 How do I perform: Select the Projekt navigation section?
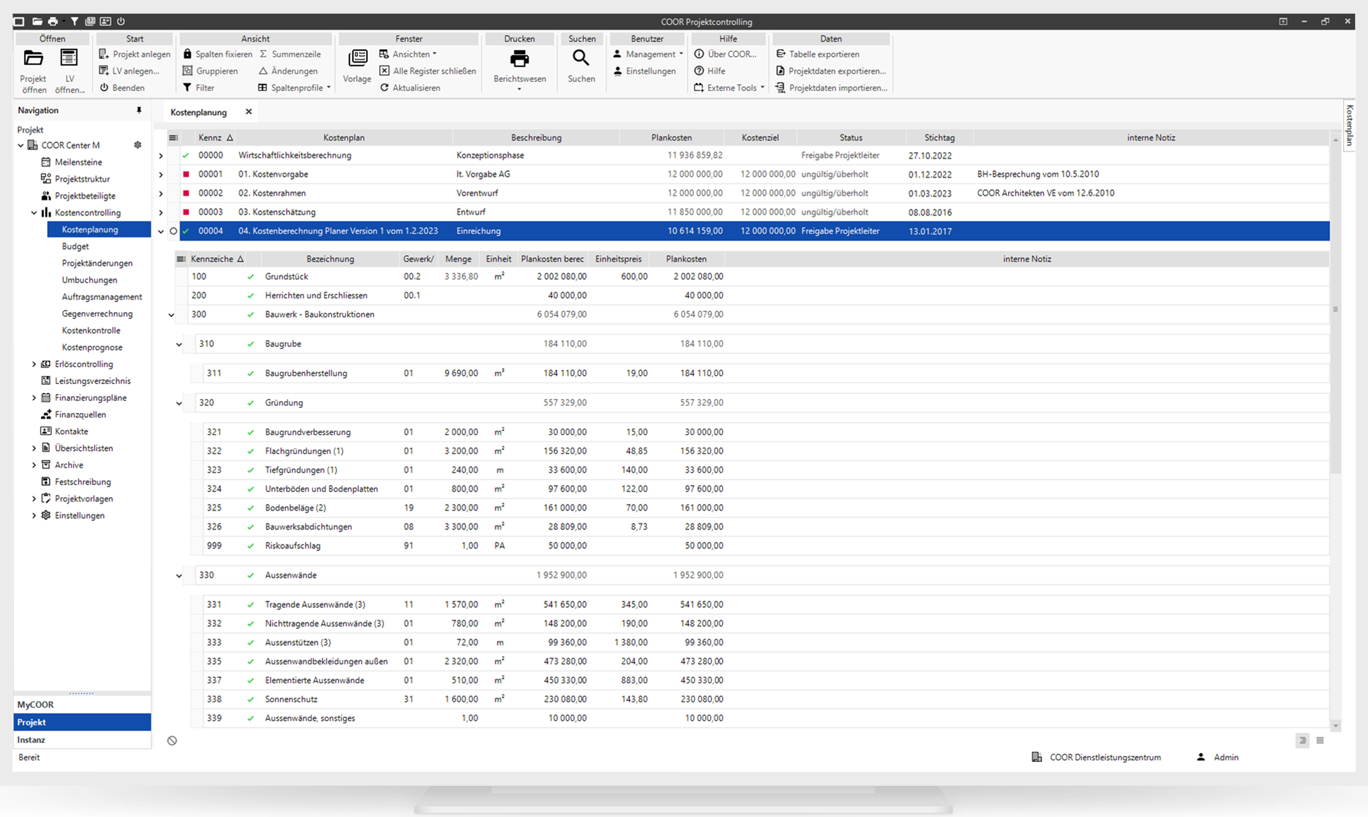click(82, 722)
